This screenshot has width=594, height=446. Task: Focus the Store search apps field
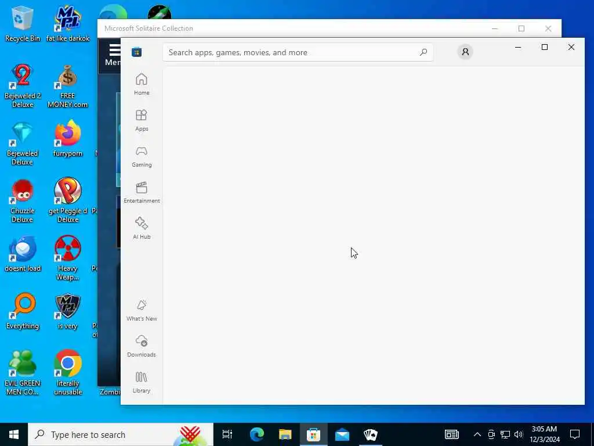(298, 52)
